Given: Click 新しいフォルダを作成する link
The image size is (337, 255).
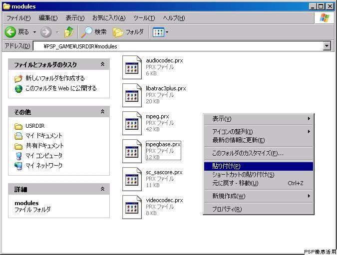Looking at the screenshot, I should pos(55,78).
